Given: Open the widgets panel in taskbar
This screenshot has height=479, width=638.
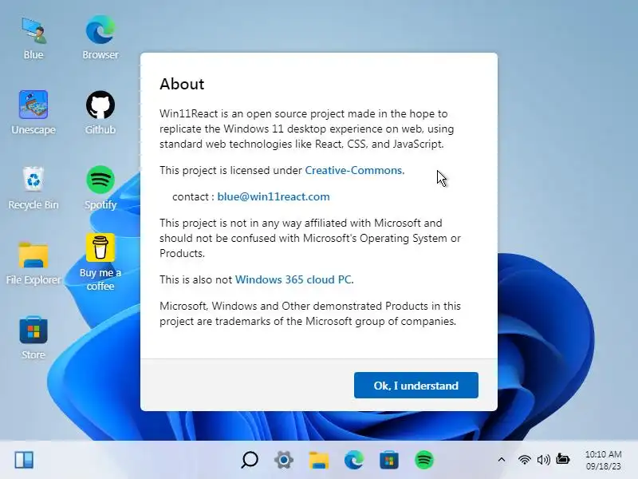Looking at the screenshot, I should point(24,461).
